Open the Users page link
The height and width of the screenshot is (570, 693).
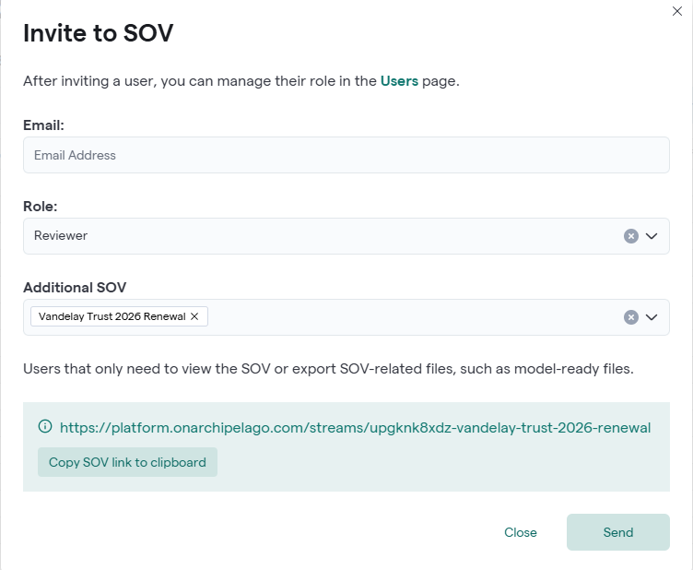[399, 81]
